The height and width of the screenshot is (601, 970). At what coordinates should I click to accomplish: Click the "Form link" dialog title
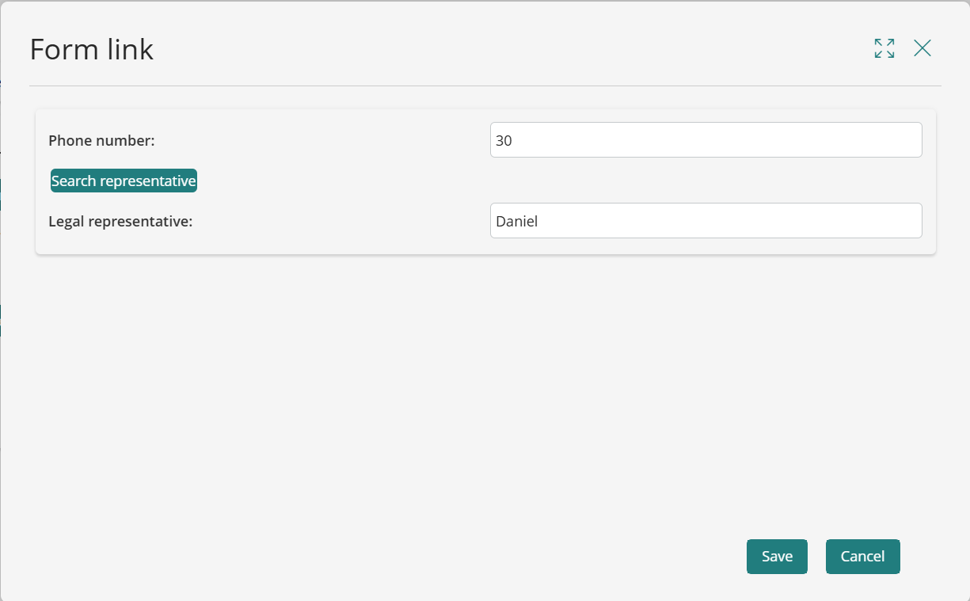click(x=92, y=50)
